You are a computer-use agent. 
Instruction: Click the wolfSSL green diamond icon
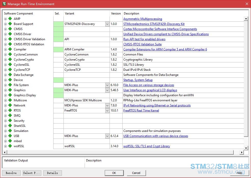pos(10,146)
